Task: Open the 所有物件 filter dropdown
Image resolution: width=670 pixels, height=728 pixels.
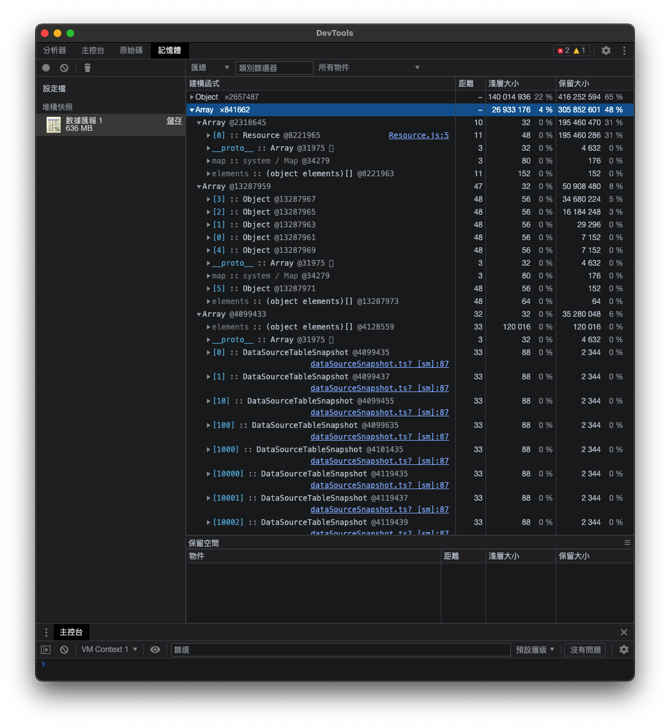Action: tap(369, 68)
